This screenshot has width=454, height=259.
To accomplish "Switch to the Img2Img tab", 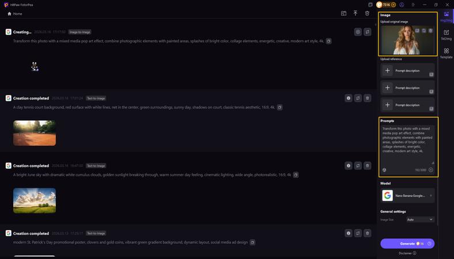I will coord(446,16).
